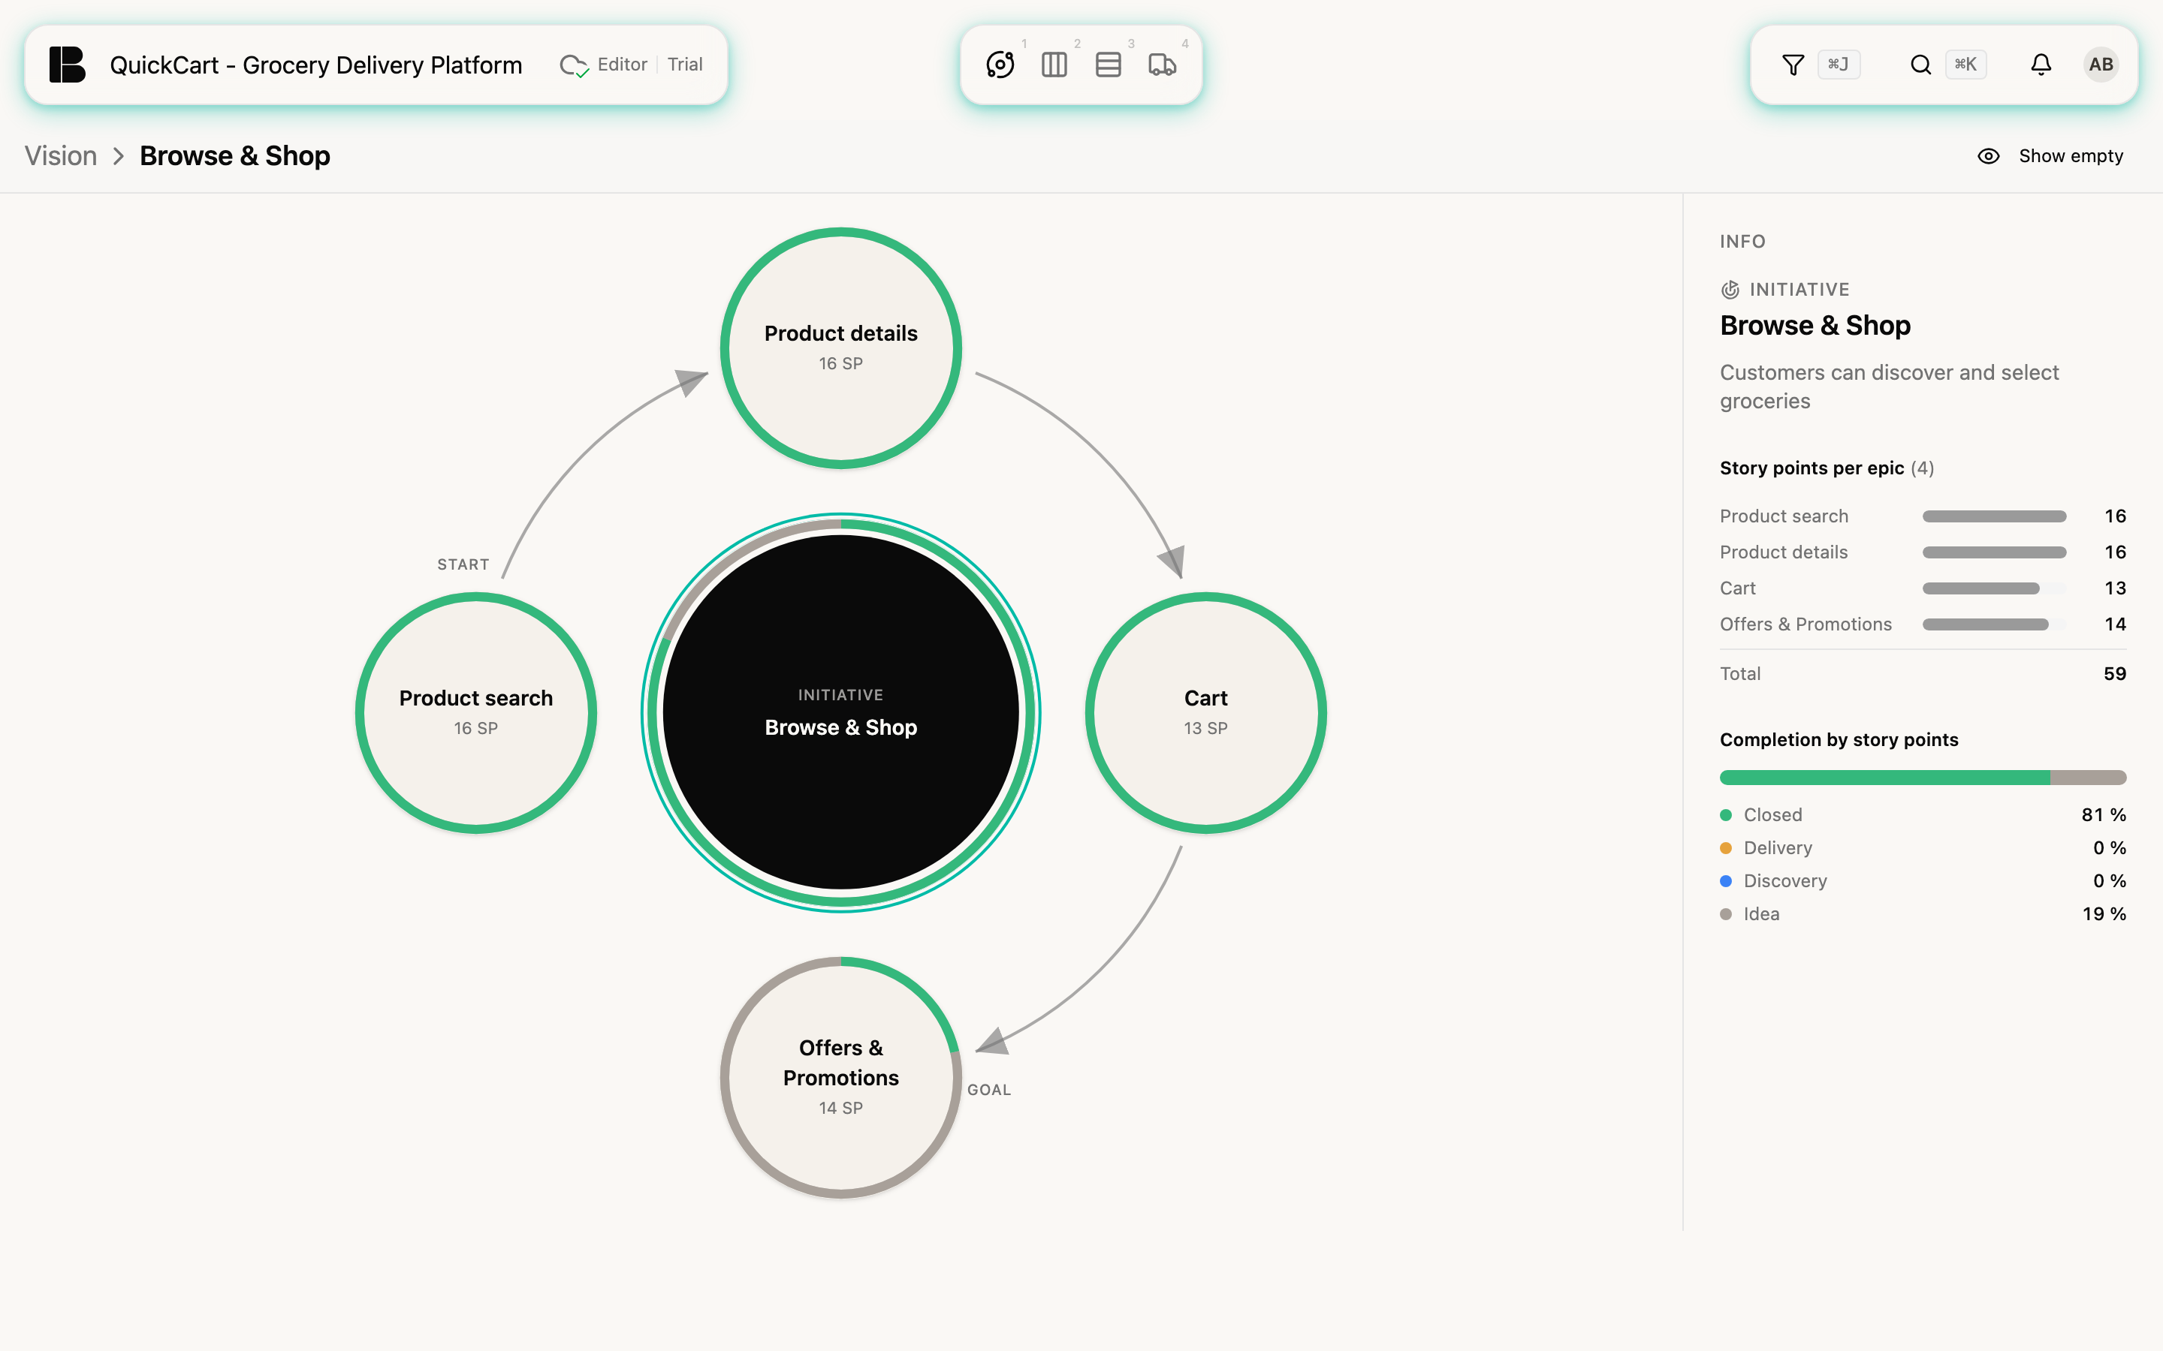Click Cart story points bar
The width and height of the screenshot is (2163, 1351).
click(1994, 588)
